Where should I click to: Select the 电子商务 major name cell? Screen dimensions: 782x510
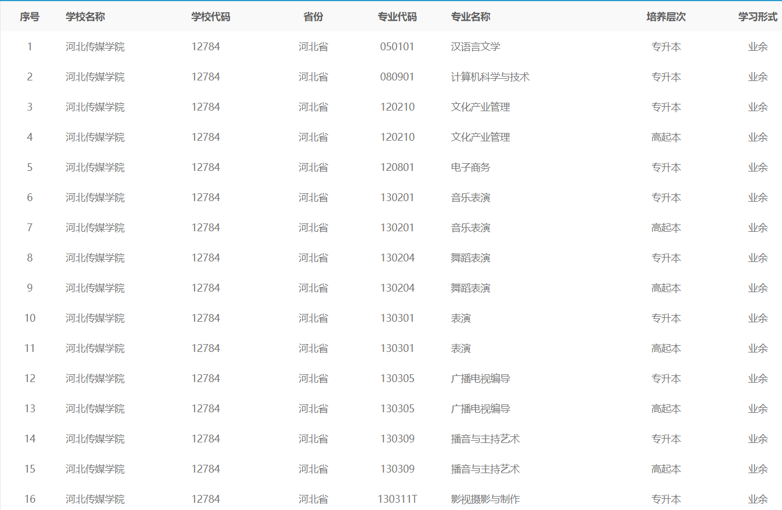(470, 168)
